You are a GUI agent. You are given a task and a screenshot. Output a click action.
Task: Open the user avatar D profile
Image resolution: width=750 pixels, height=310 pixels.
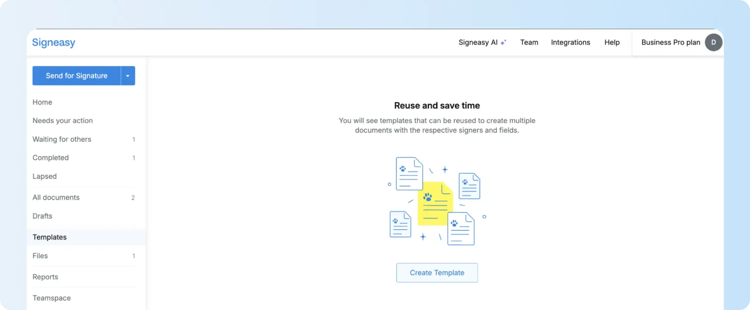[x=714, y=43]
